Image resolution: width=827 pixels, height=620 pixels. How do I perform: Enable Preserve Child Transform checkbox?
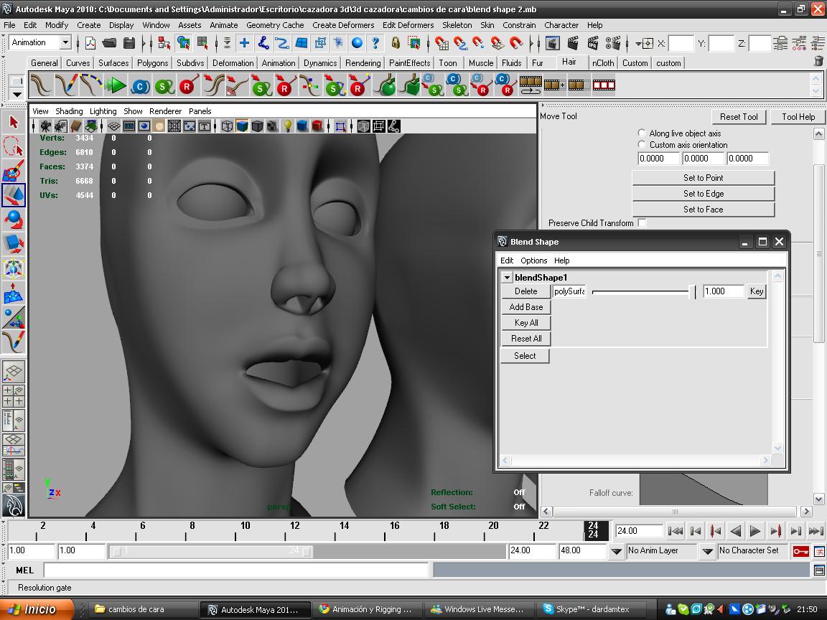[x=642, y=223]
